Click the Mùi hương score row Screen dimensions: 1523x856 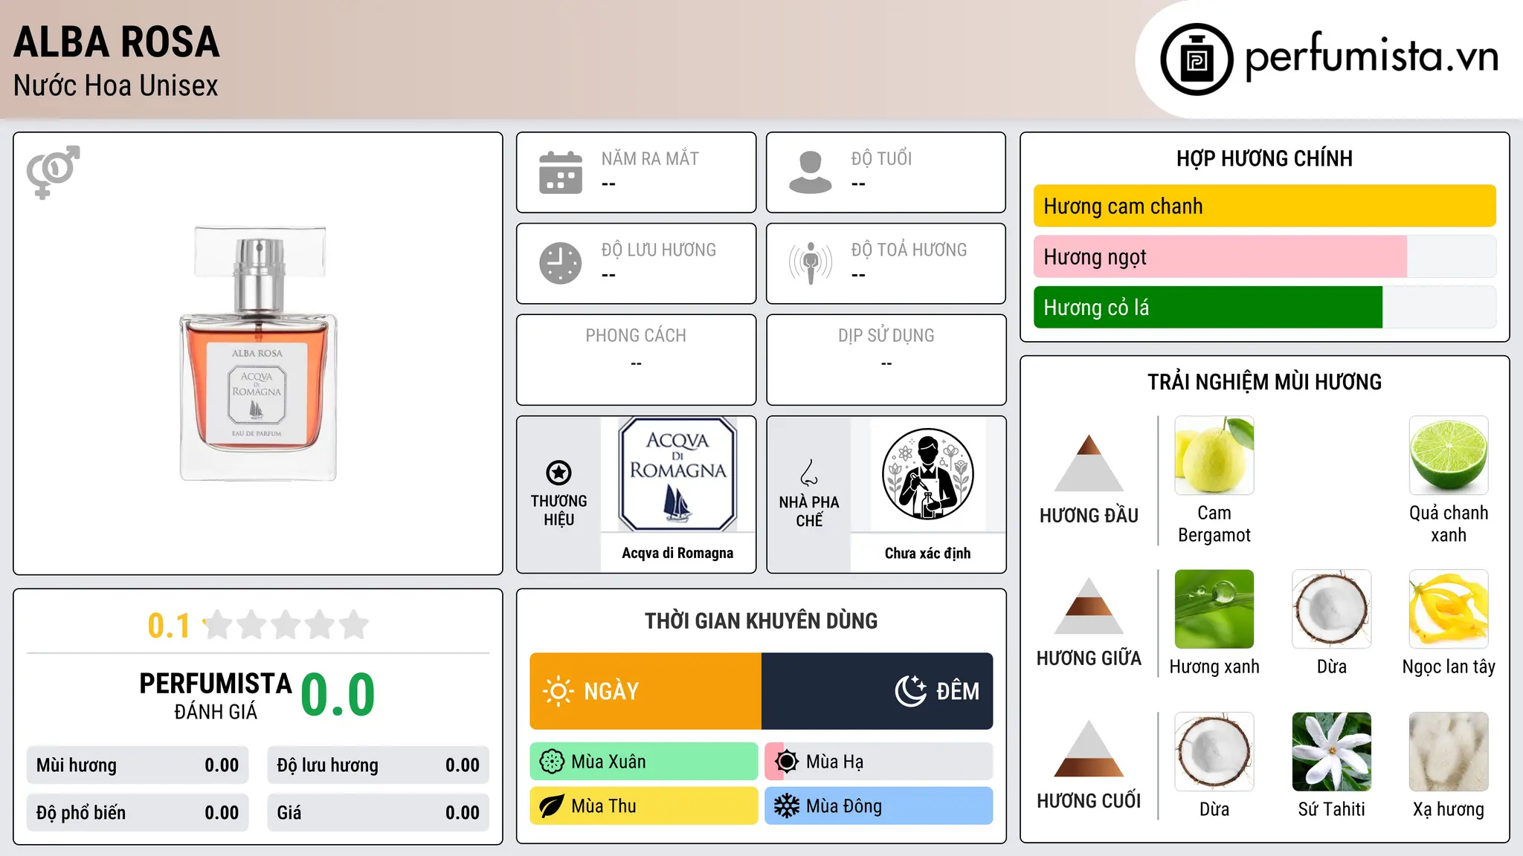(138, 765)
